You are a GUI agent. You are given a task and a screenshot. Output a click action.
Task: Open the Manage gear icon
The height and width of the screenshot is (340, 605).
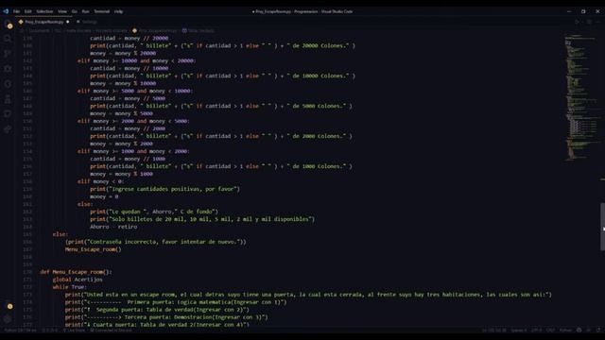tap(8, 319)
